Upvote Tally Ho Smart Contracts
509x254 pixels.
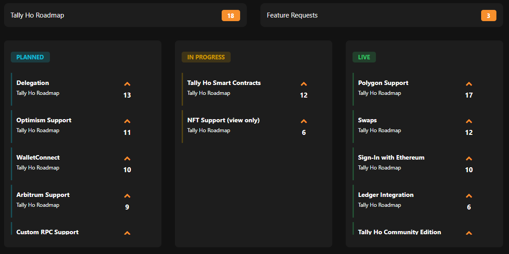pyautogui.click(x=304, y=84)
